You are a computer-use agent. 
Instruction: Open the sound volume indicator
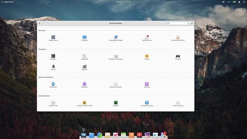coord(223,2)
